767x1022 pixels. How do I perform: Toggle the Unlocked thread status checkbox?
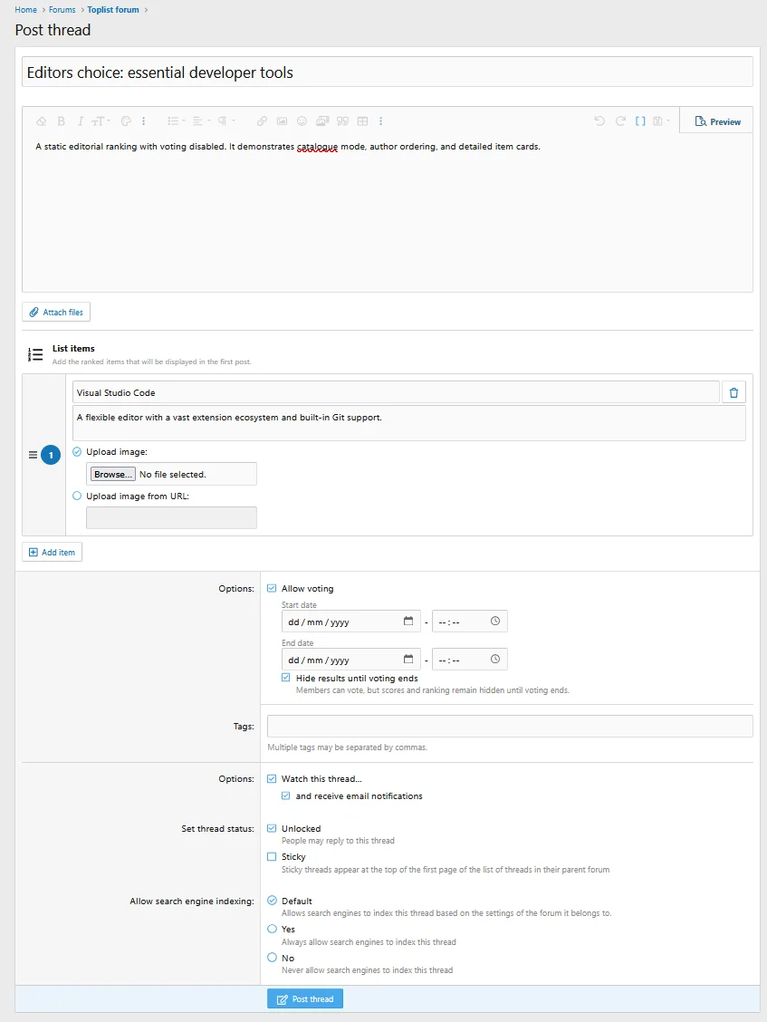point(272,828)
